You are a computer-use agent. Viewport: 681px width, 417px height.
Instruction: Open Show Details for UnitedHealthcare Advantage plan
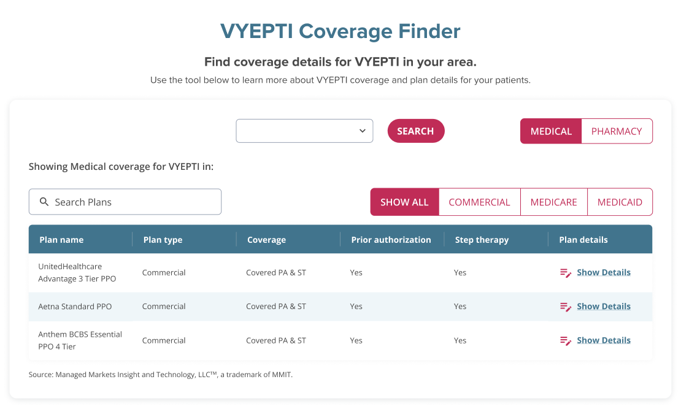(x=604, y=272)
